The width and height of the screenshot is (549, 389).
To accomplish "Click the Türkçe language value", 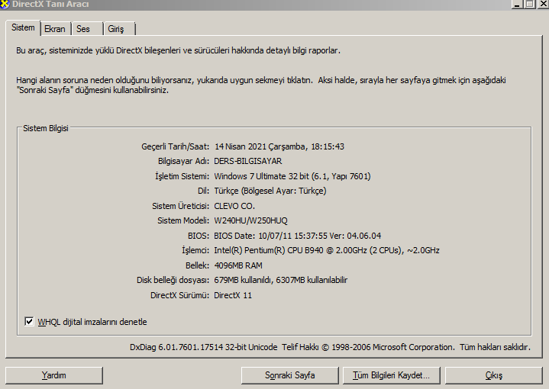I will click(270, 191).
